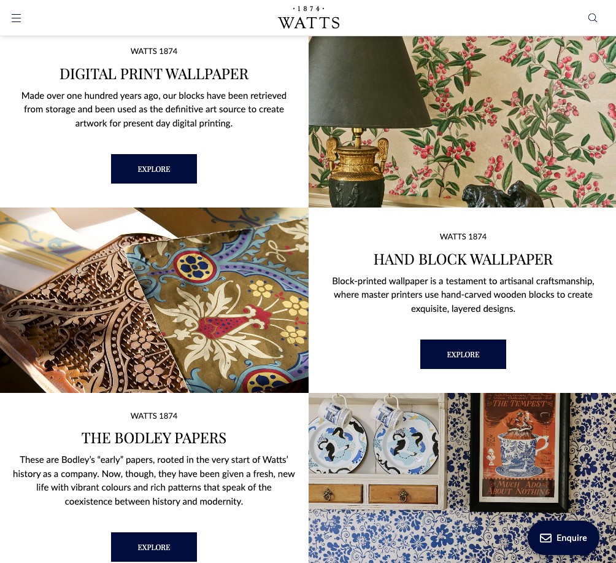Click the Digital Print Wallpaper heading

click(154, 74)
